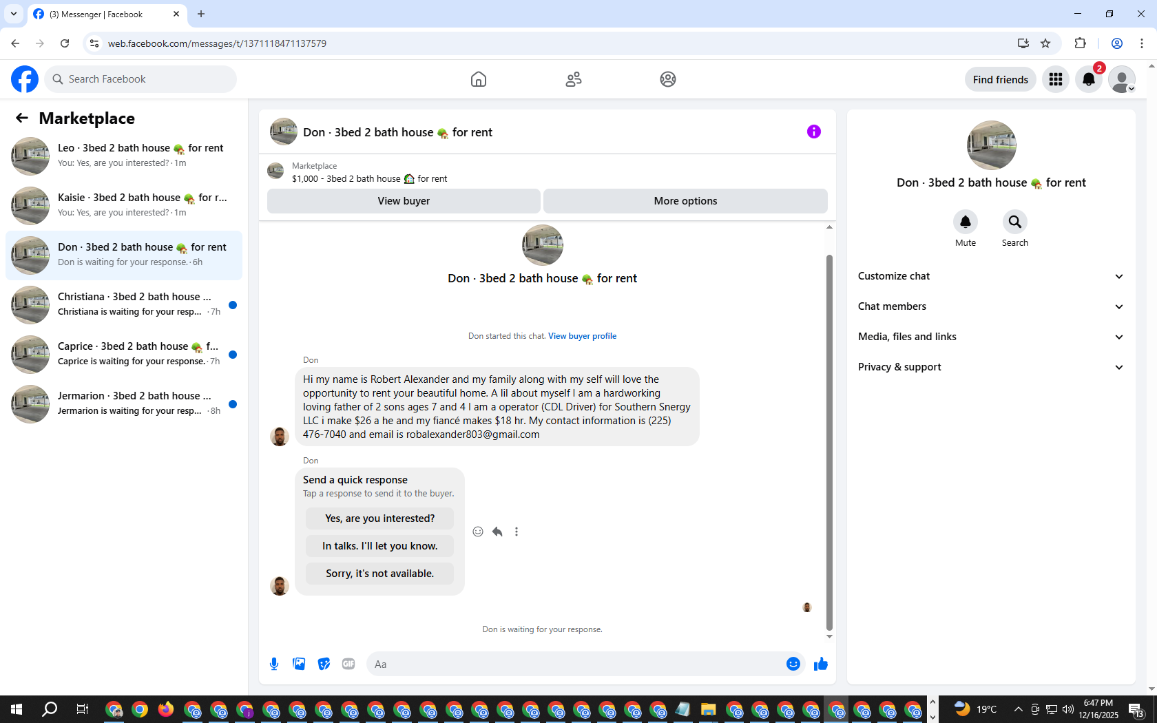Open the Chrome three-dot menu

pos(1142,43)
